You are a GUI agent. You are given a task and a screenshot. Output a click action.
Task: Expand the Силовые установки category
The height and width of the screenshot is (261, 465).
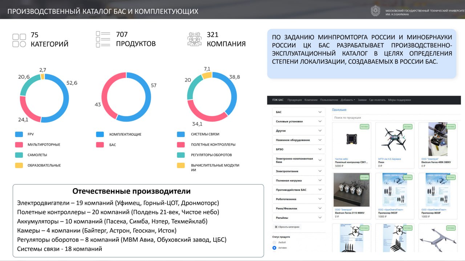[299, 121]
